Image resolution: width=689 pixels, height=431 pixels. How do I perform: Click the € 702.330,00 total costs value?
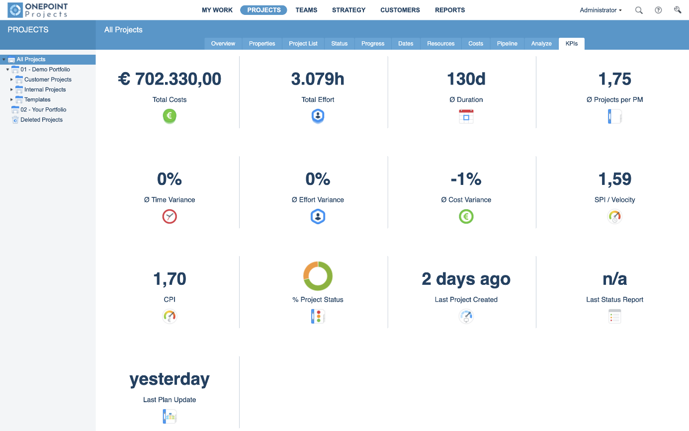point(170,79)
